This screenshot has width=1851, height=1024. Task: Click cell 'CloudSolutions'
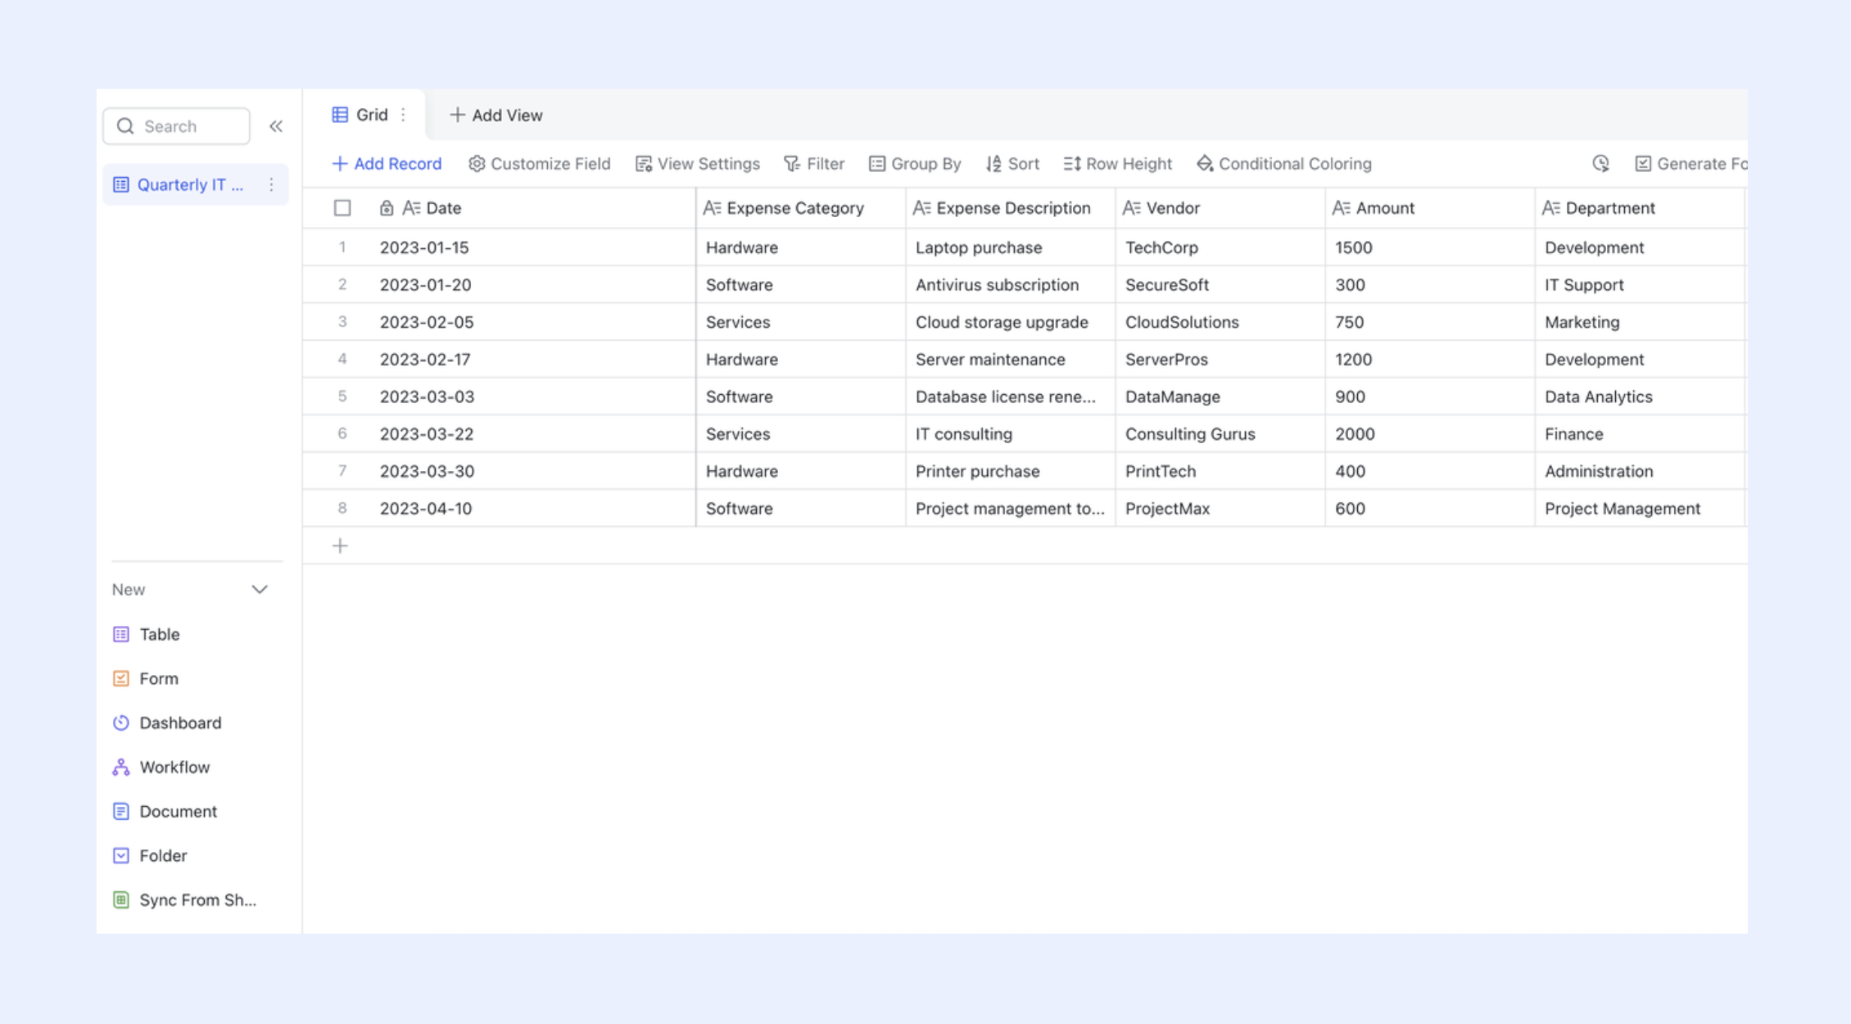click(1220, 322)
